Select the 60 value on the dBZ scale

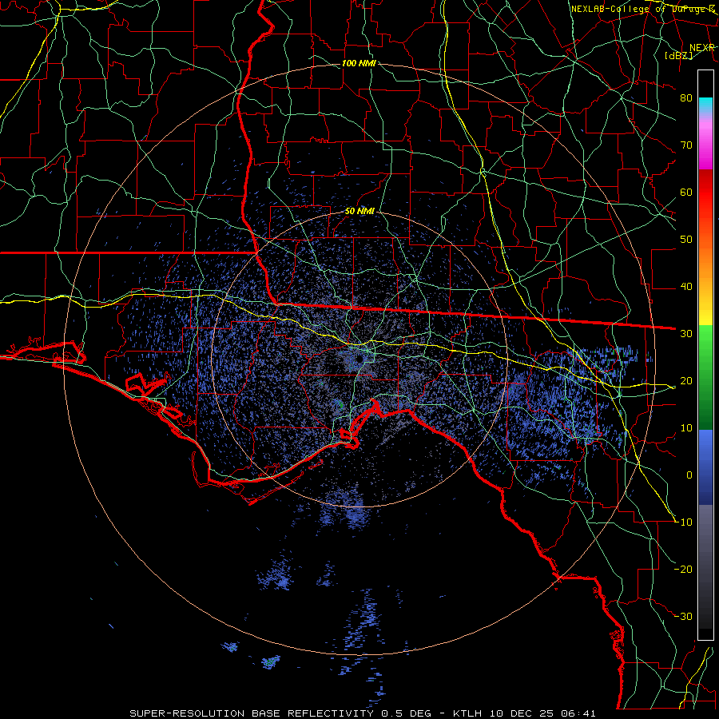coord(686,193)
